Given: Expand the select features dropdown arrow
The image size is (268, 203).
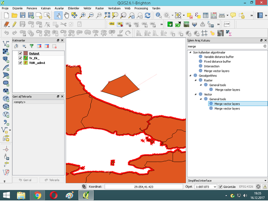Looking at the screenshot, I should [184, 15].
